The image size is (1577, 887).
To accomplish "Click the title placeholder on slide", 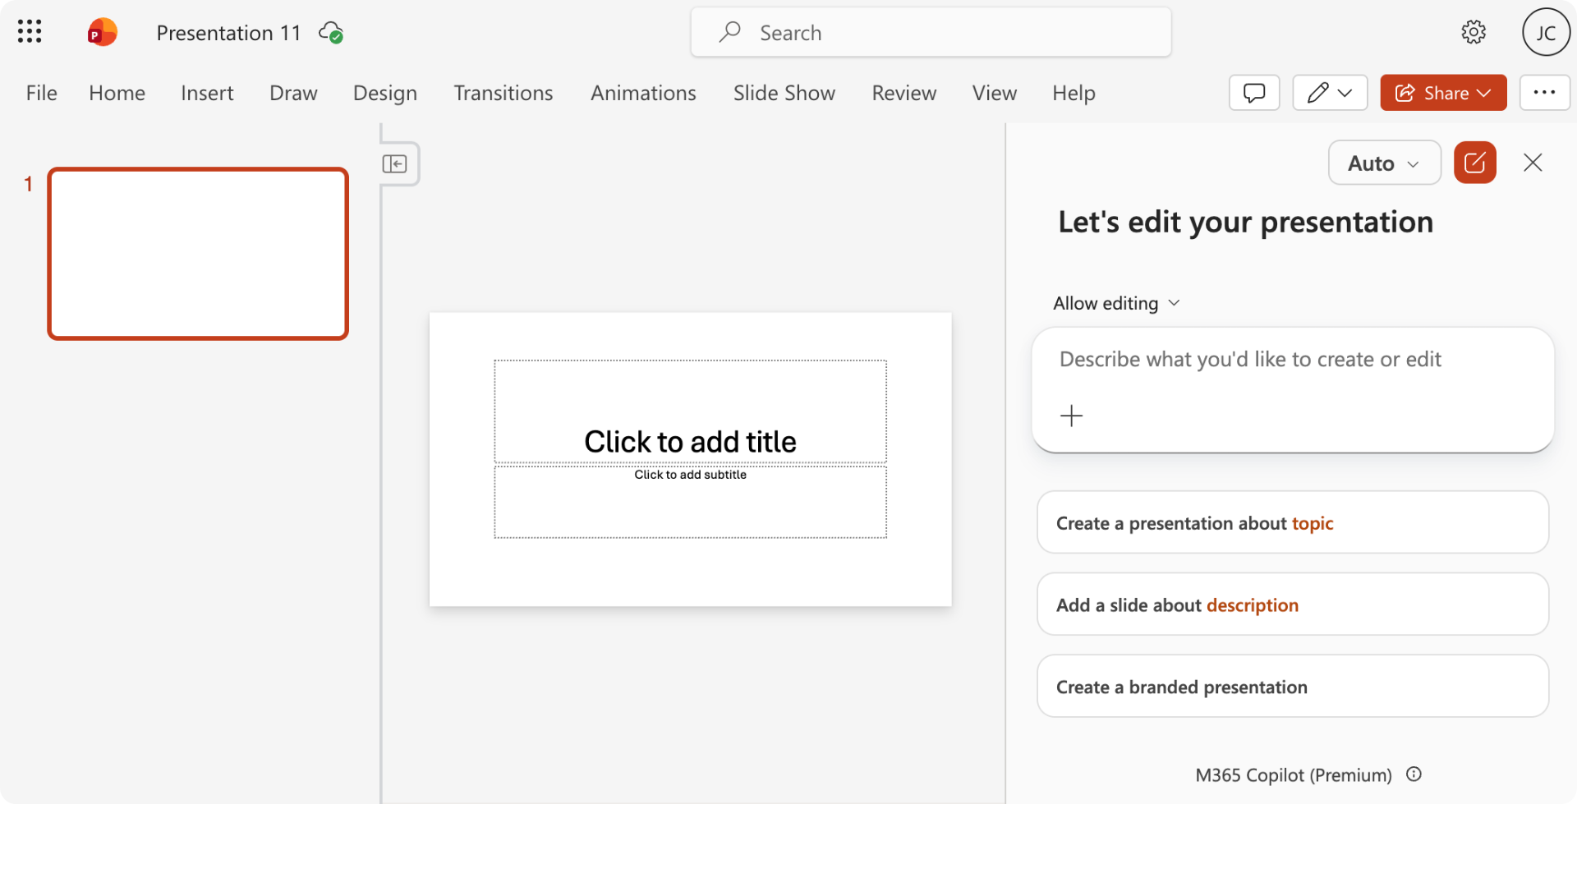I will [690, 411].
